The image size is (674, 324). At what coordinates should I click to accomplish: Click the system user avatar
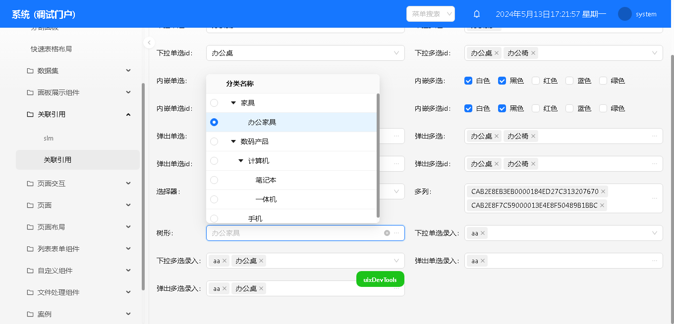[624, 14]
